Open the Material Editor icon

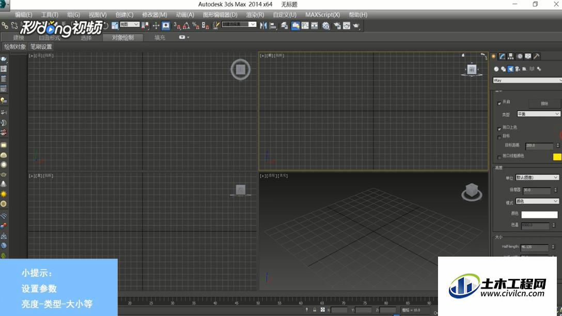click(326, 26)
